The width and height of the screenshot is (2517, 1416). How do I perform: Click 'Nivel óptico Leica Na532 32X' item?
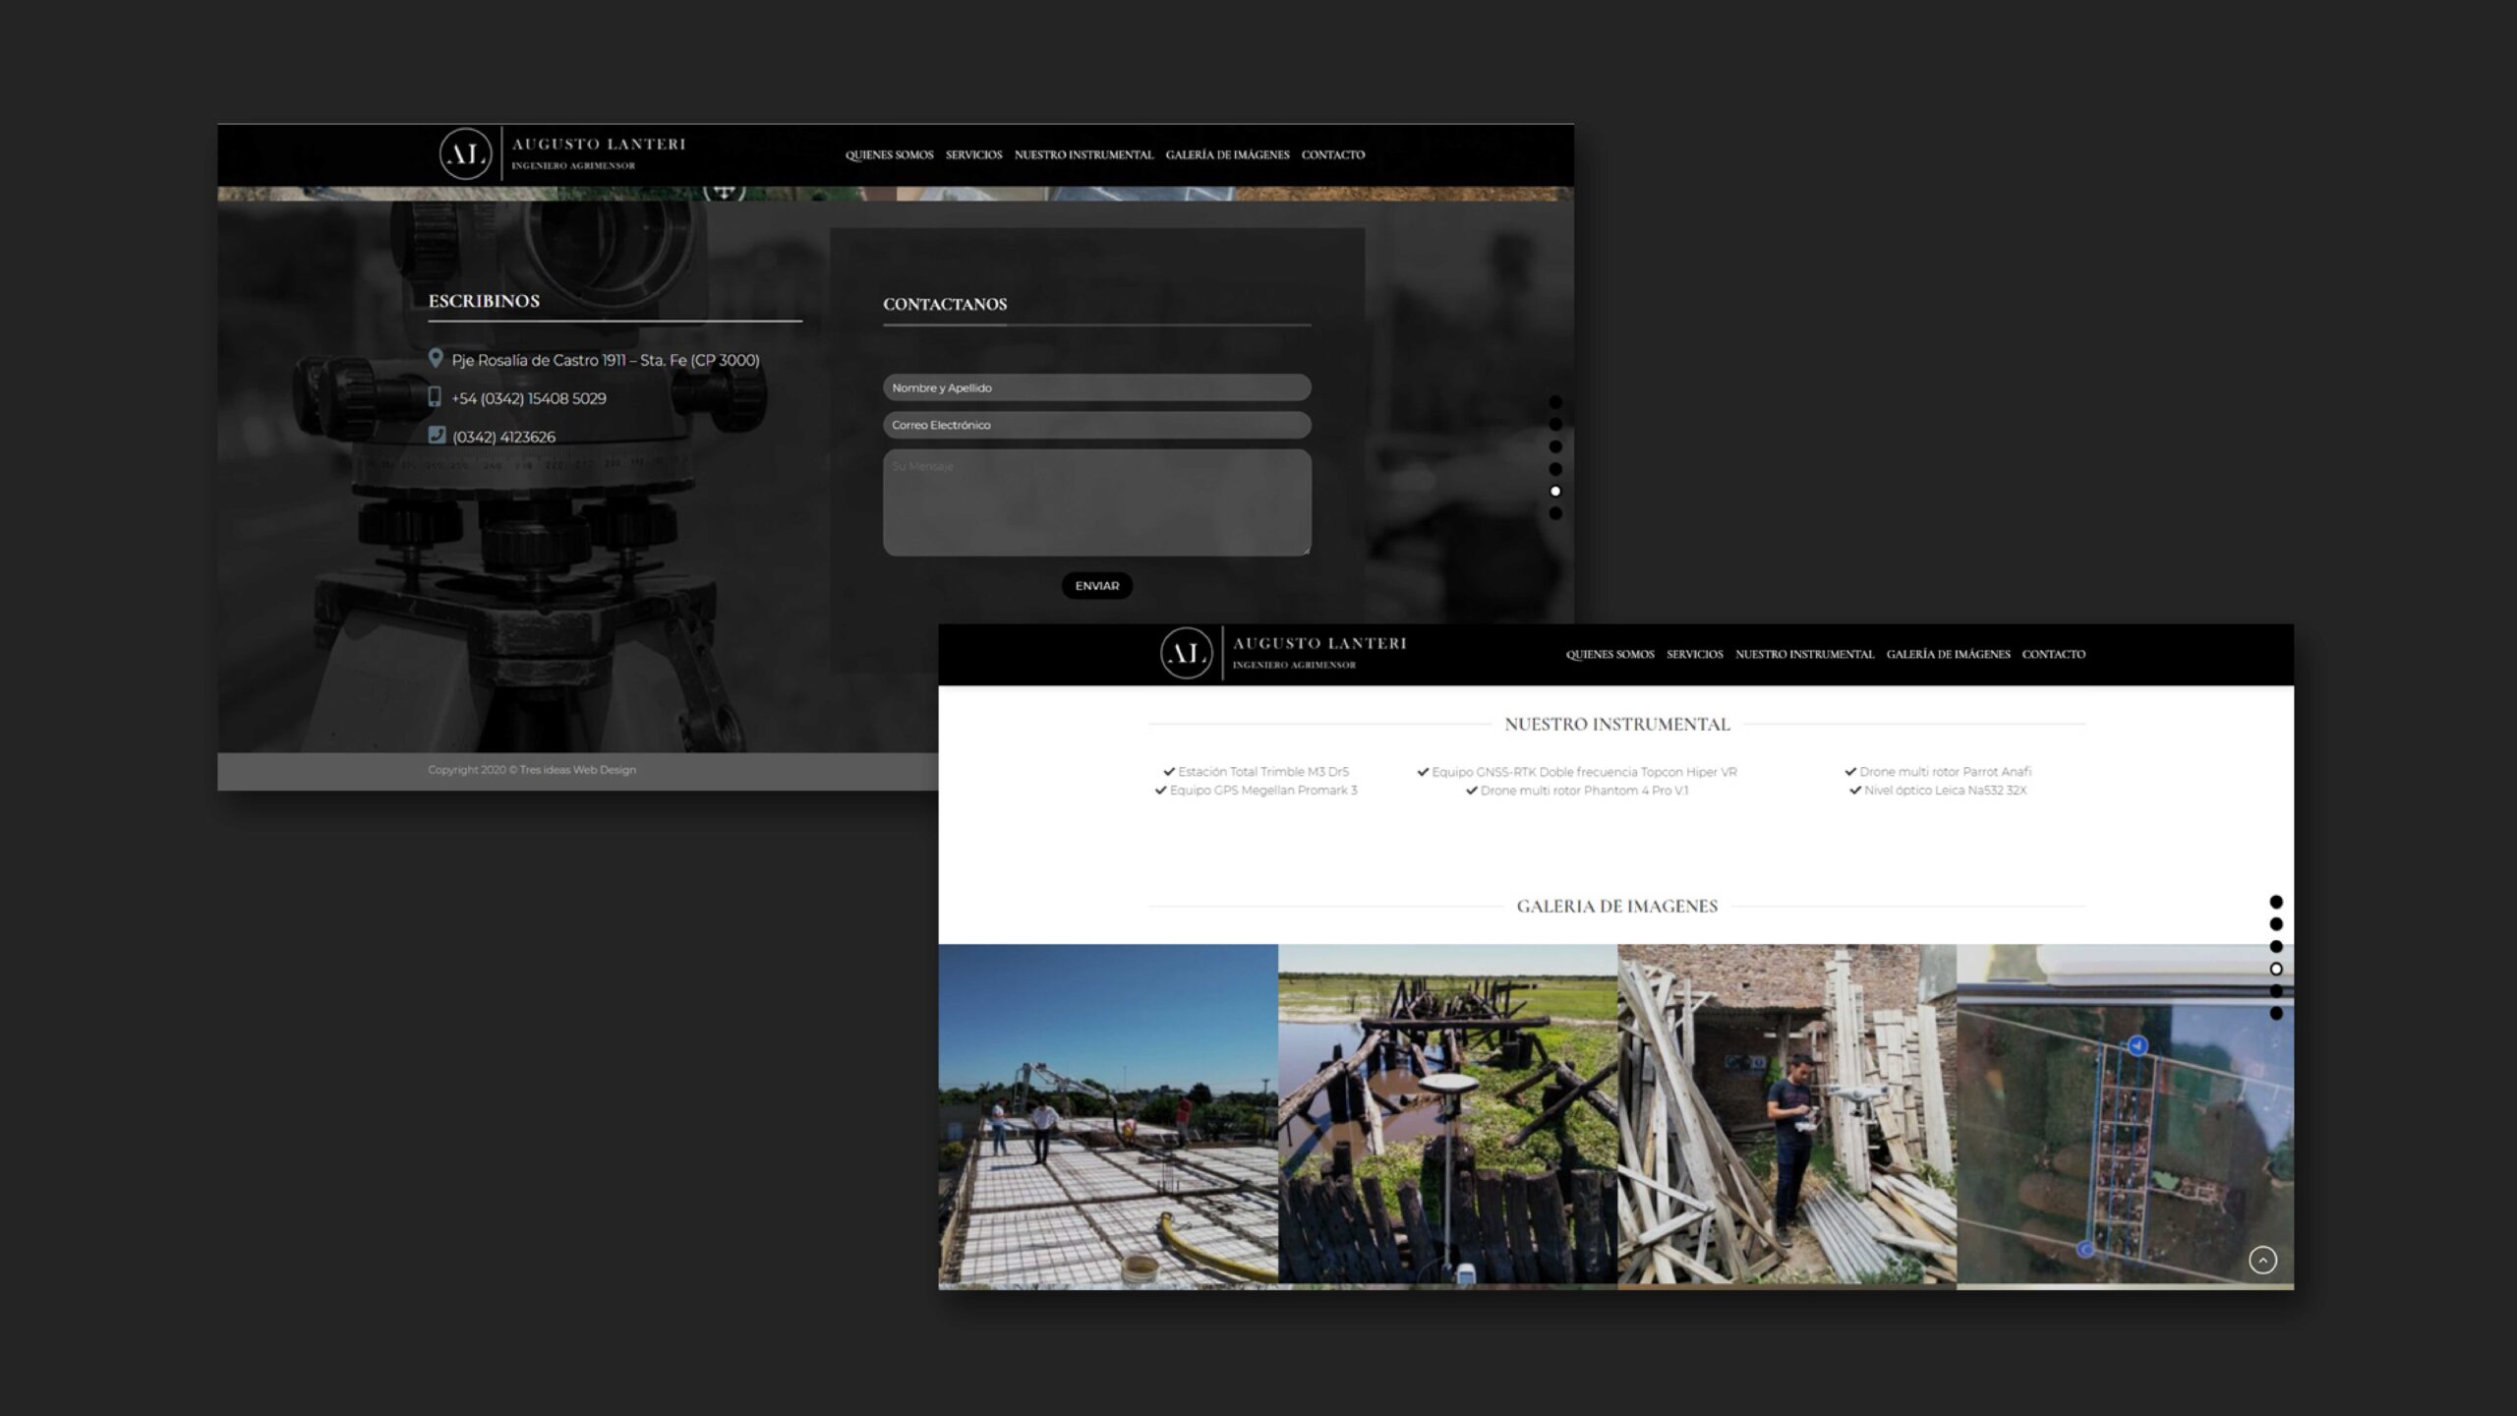(x=1938, y=791)
